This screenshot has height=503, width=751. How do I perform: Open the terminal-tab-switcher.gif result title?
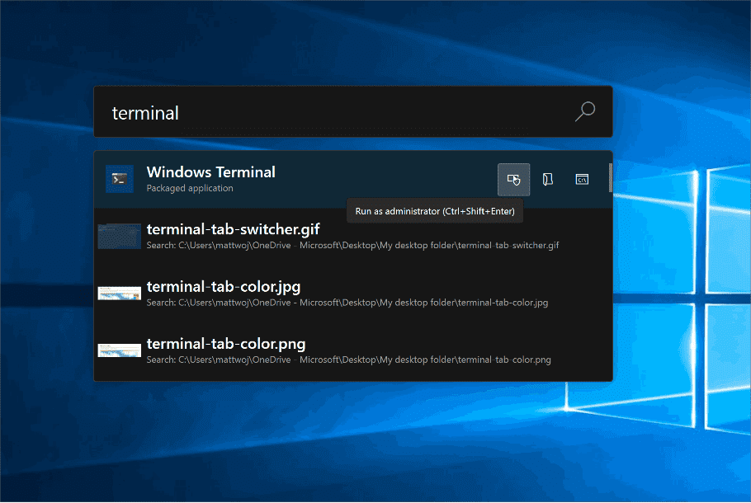(233, 228)
